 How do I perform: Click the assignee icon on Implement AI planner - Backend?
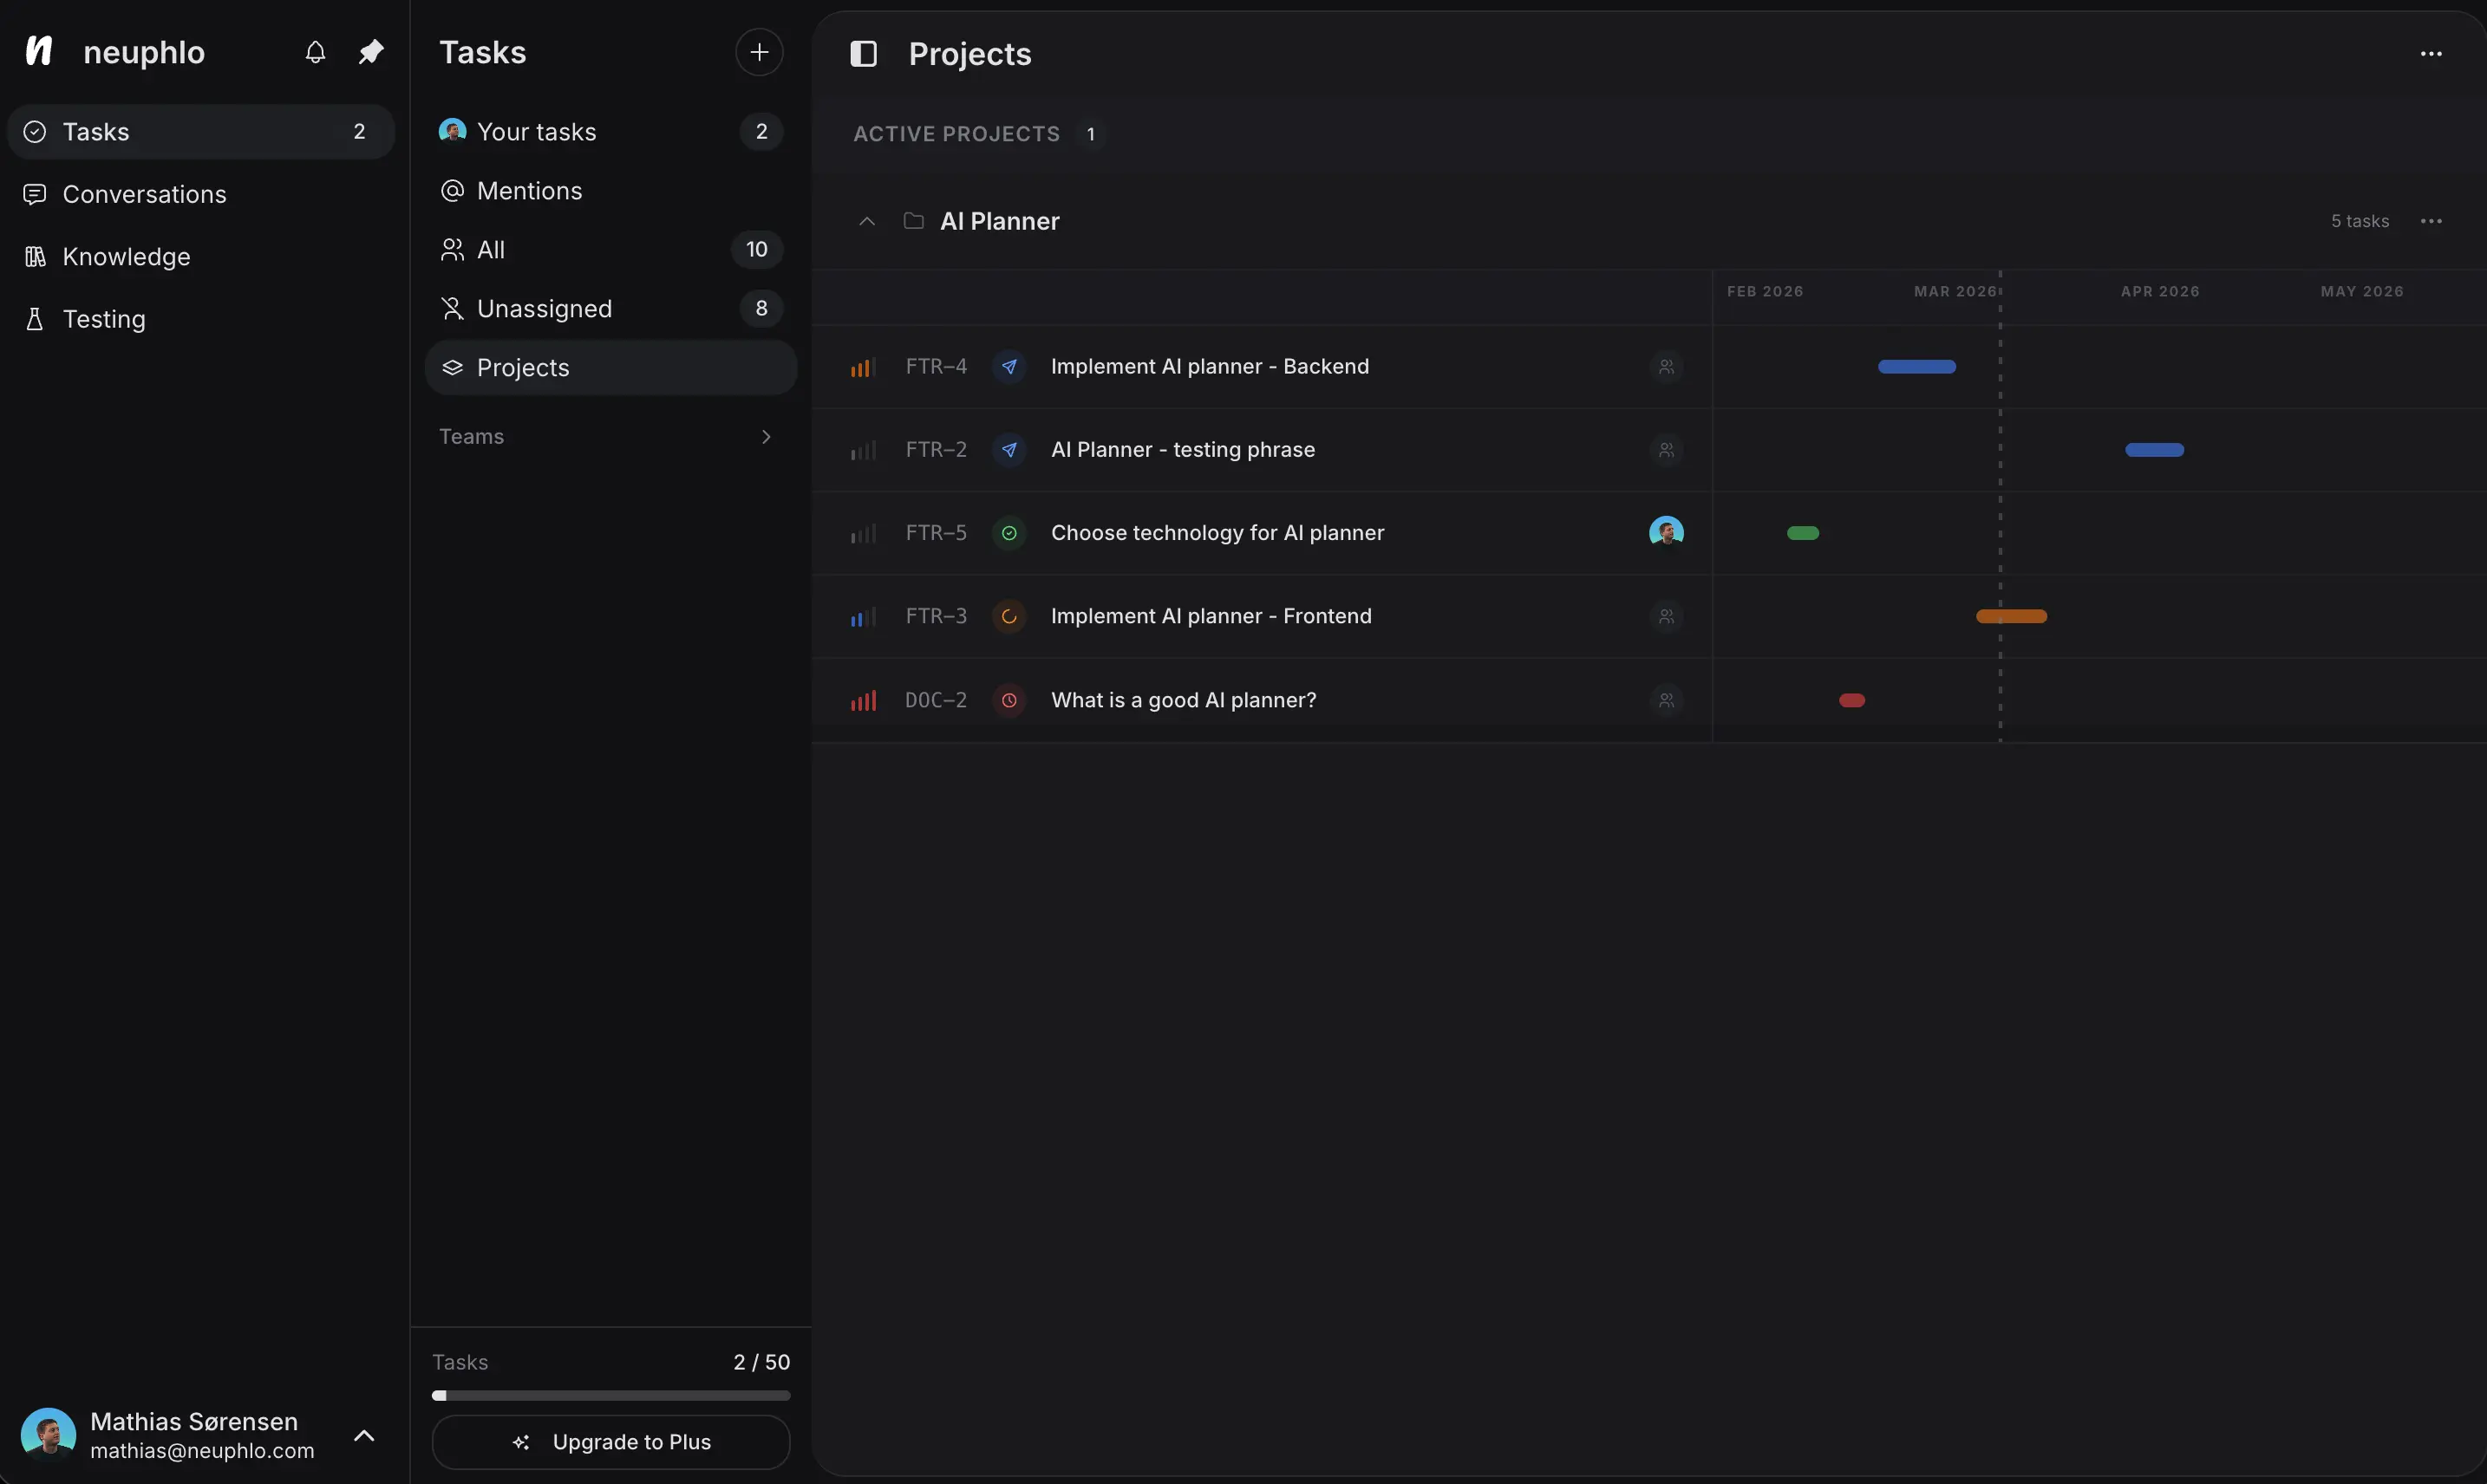pos(1666,367)
